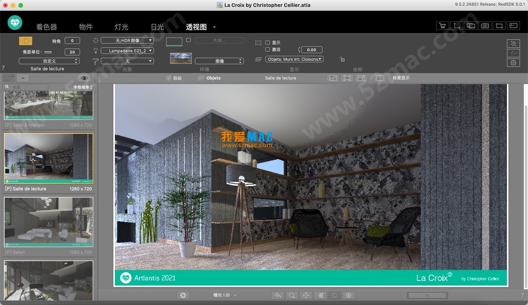528x305 pixels.
Task: Click the third preview size icon
Action: pyautogui.click(x=361, y=78)
